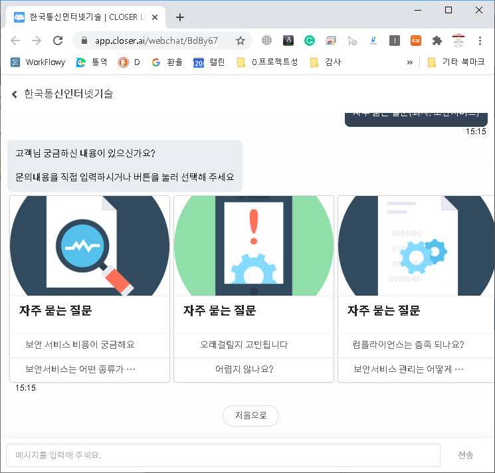Expand hidden bookmarks with double chevron

pos(410,62)
